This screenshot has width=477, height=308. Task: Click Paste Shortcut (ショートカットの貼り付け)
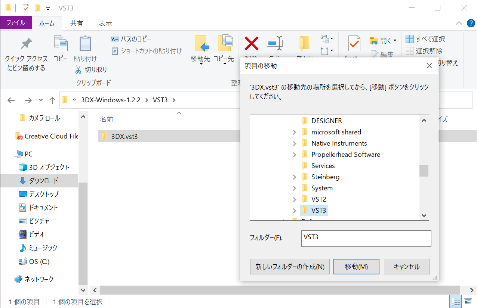point(146,51)
